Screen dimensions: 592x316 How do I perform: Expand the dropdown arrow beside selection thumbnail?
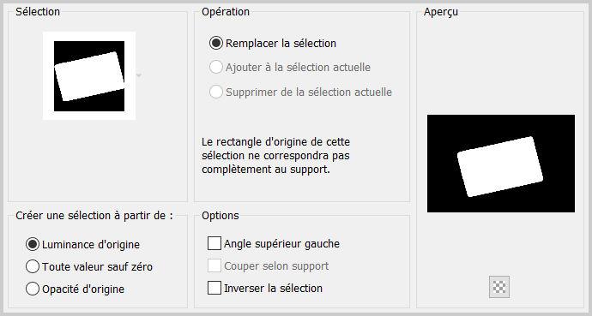[139, 75]
